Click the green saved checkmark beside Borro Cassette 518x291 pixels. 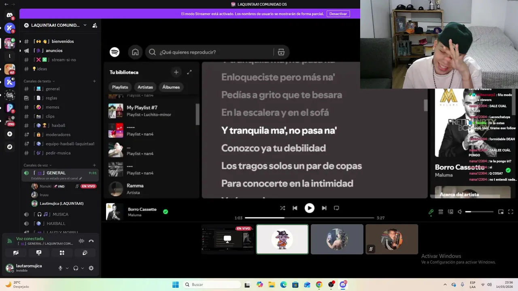click(x=166, y=211)
